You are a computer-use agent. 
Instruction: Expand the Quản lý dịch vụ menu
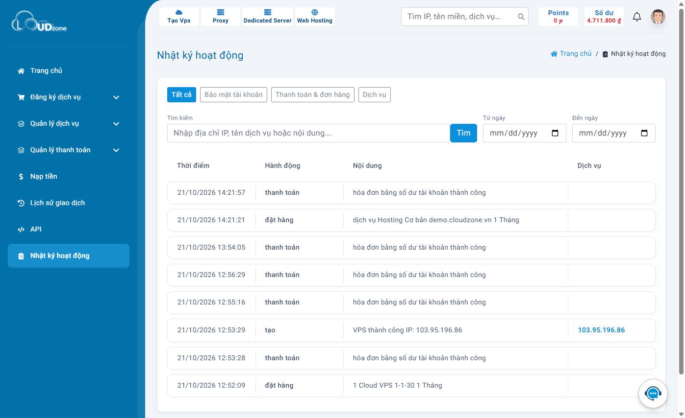69,123
